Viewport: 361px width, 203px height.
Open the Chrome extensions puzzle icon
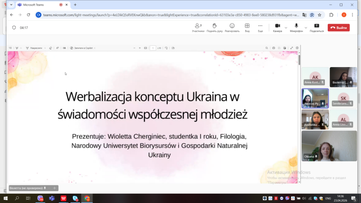(331, 14)
